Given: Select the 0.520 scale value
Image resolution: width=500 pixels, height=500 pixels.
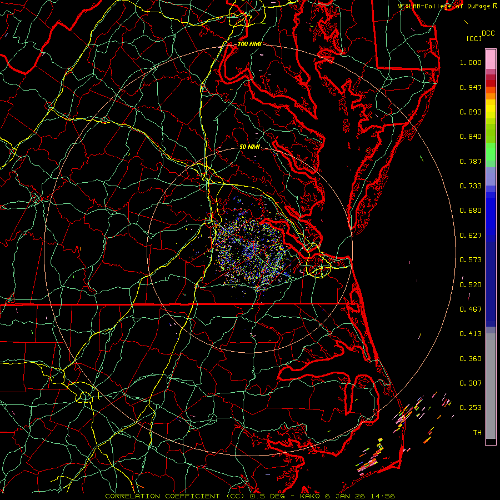Looking at the screenshot, I should (x=471, y=285).
